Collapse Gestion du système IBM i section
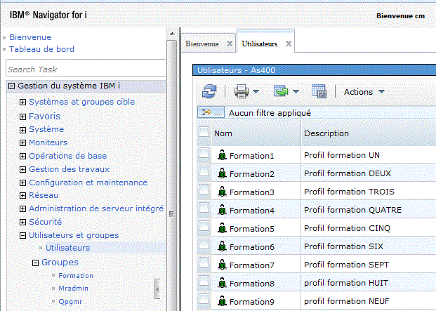436x311 pixels. click(11, 86)
